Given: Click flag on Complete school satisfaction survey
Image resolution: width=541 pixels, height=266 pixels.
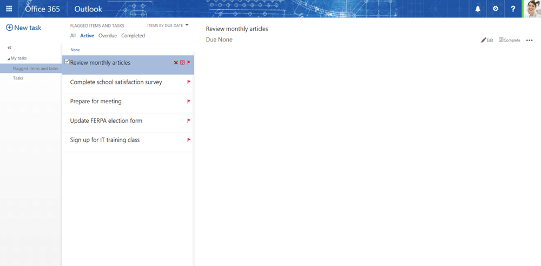Looking at the screenshot, I should pyautogui.click(x=189, y=82).
